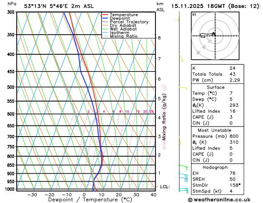Click the Dewpoint legend entry
263x203 pixels.
coord(116,18)
